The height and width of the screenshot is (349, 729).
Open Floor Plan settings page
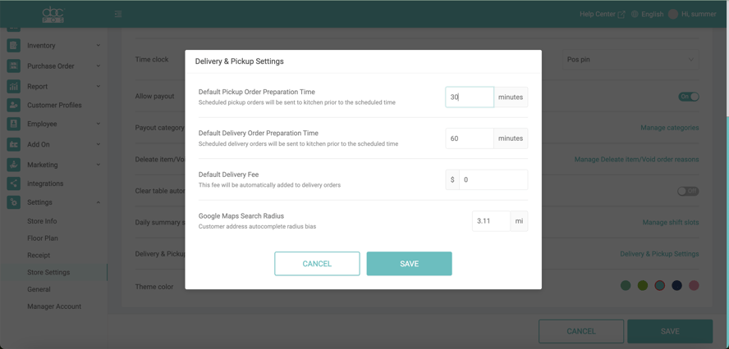pos(43,238)
